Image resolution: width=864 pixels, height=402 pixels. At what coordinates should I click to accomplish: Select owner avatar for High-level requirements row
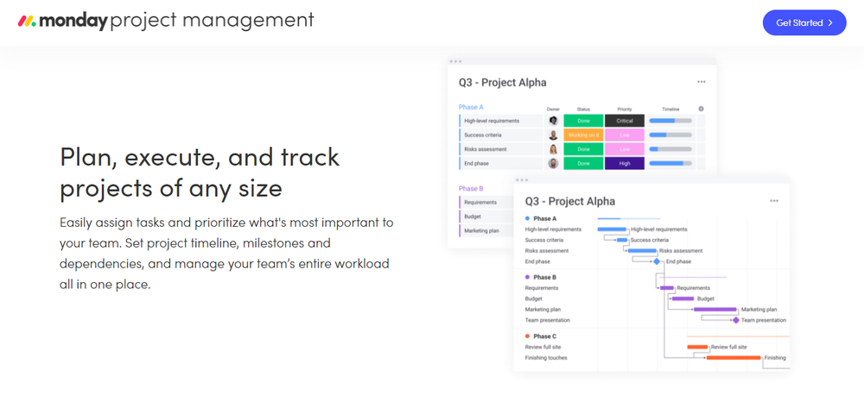(x=553, y=121)
